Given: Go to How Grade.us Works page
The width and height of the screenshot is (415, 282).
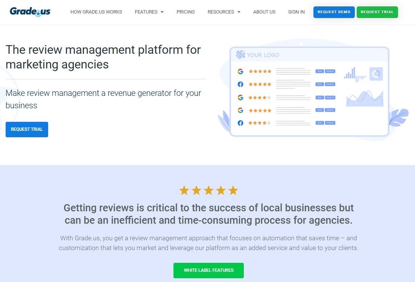Looking at the screenshot, I should coord(96,12).
